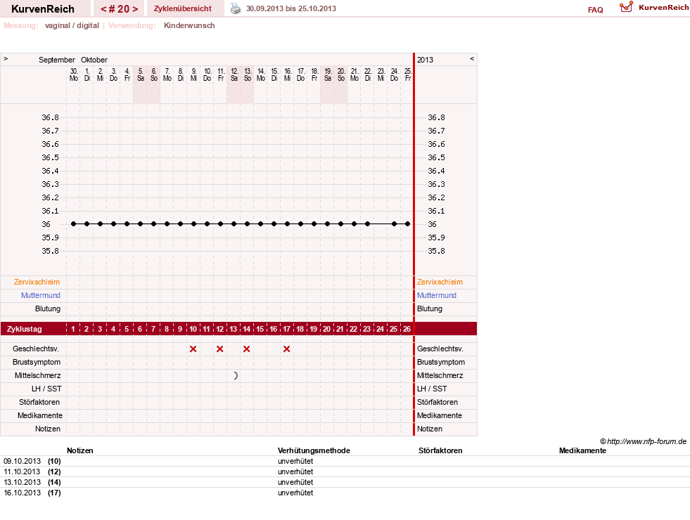The width and height of the screenshot is (690, 520).
Task: Go to next cycle with right arrow of #20
Action: (135, 9)
